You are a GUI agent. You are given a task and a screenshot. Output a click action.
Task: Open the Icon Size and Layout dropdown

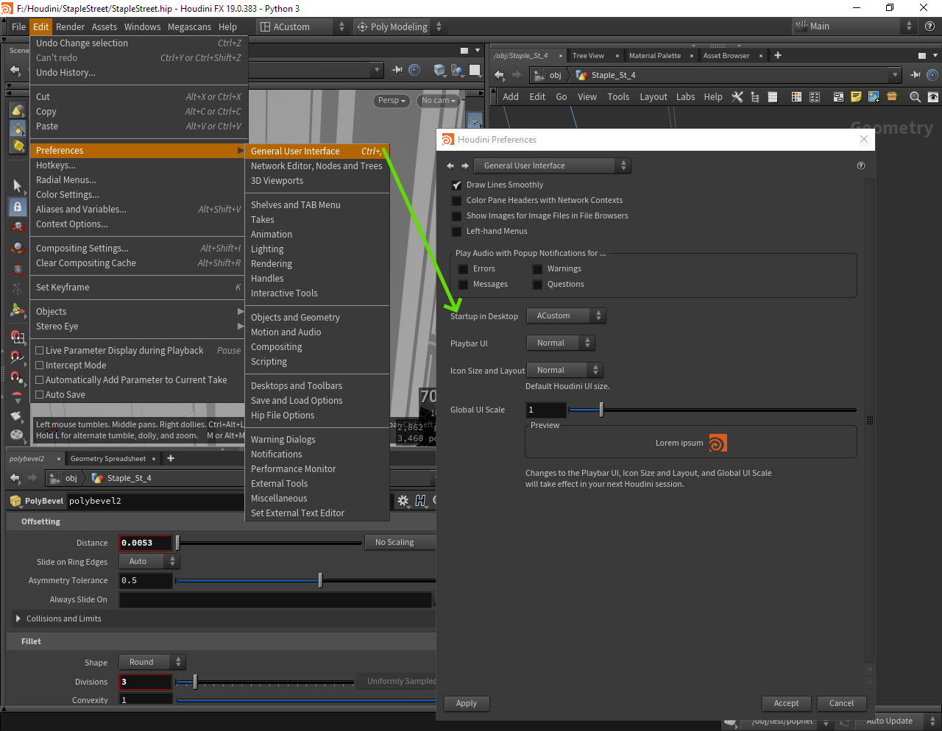click(564, 371)
